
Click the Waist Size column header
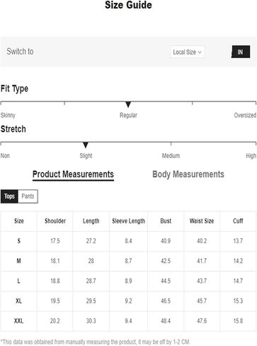click(202, 221)
